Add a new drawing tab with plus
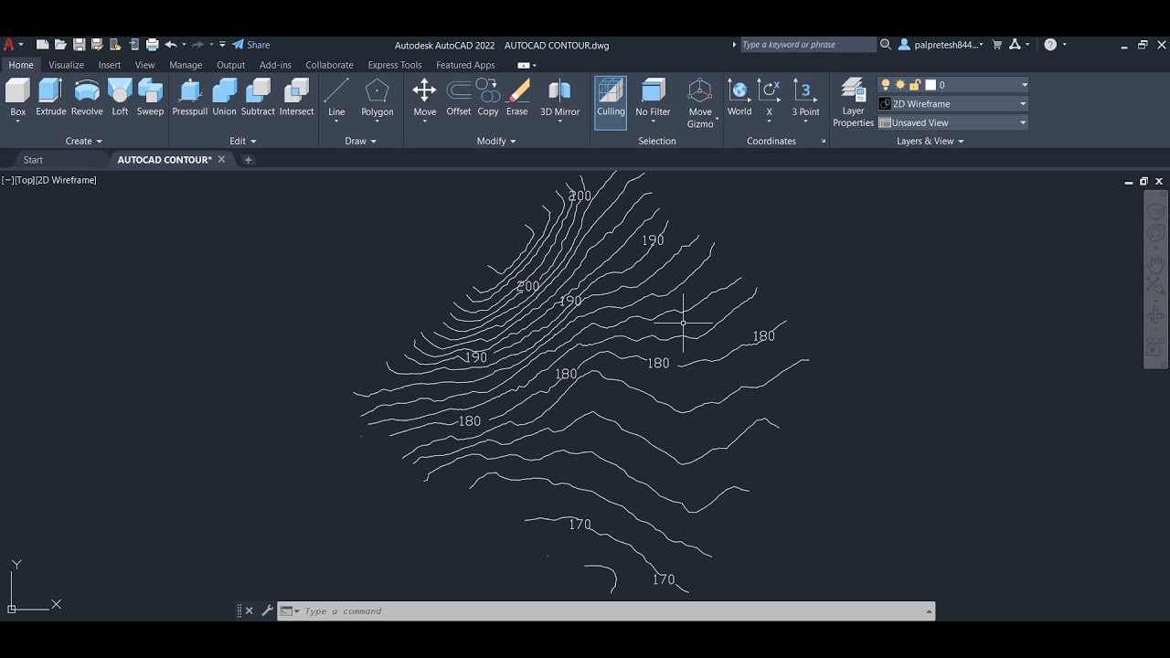Image resolution: width=1170 pixels, height=658 pixels. [248, 160]
